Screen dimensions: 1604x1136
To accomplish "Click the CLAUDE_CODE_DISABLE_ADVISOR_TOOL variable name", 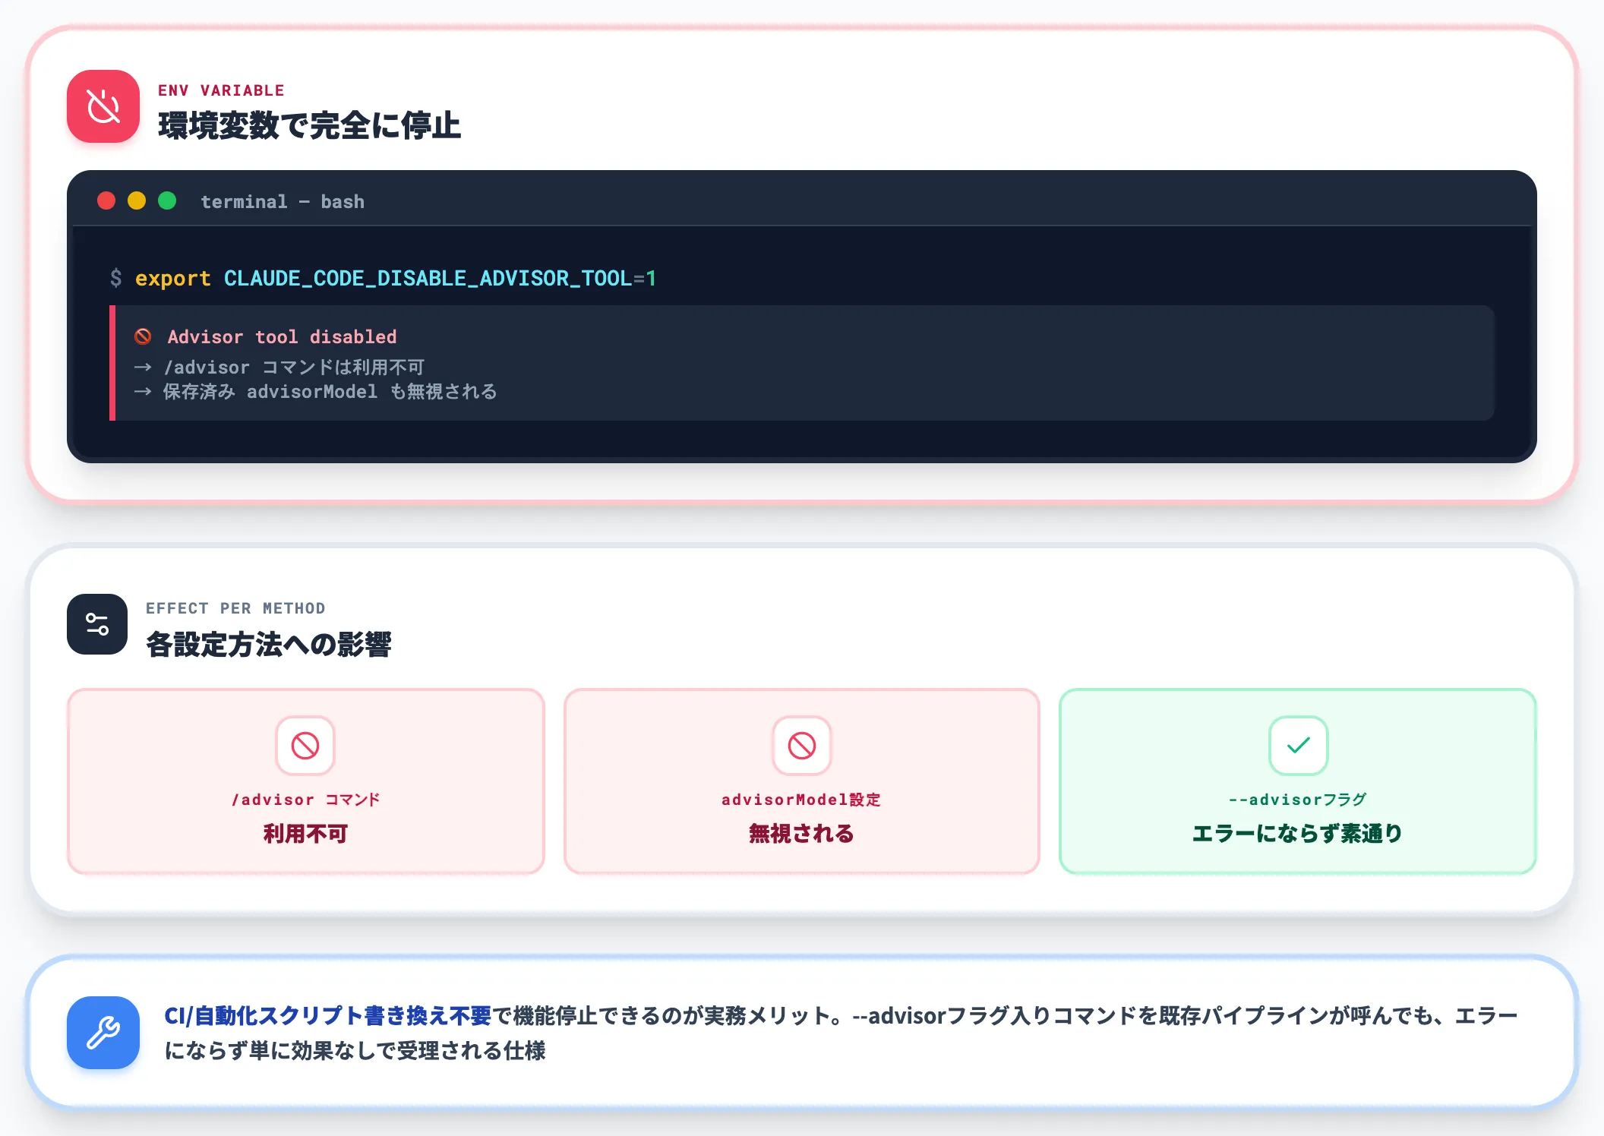I will (x=428, y=279).
